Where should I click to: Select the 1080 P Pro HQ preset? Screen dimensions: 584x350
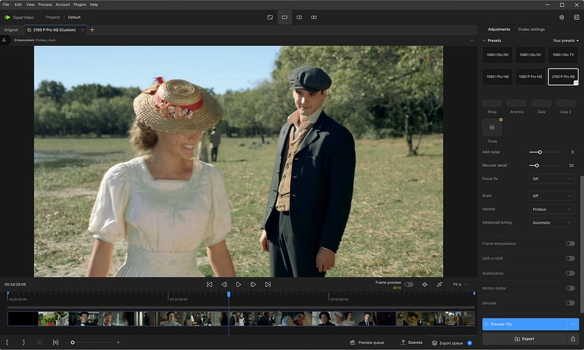coord(530,77)
